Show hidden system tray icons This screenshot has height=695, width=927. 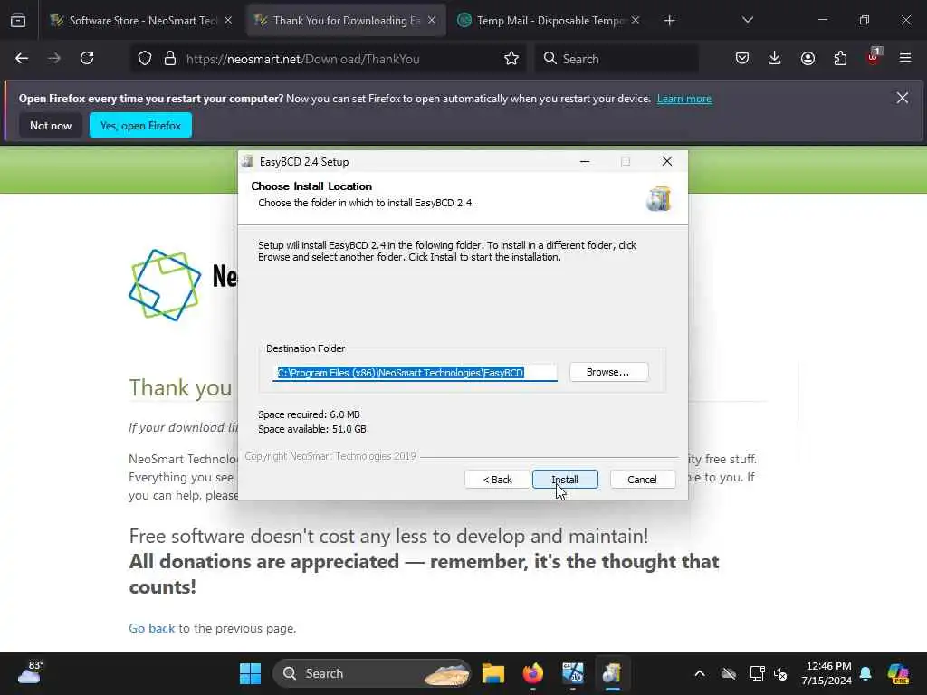point(700,673)
